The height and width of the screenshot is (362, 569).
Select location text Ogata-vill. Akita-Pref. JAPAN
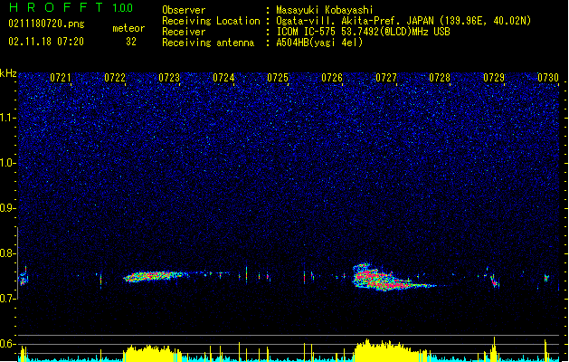(x=355, y=21)
